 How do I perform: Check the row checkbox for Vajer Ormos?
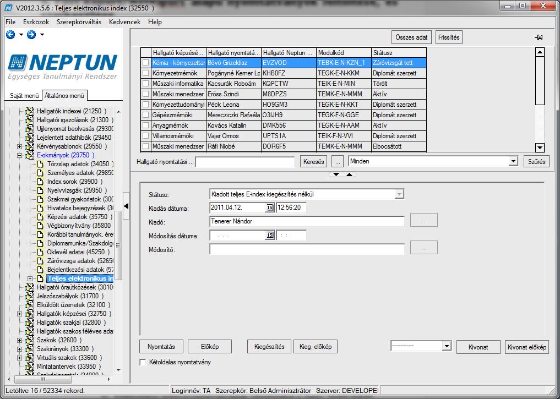point(146,136)
